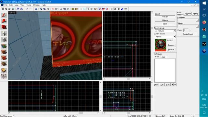Screen dimensions: 208x117
Task: Click the Copy icon in toolbar
Action: [65, 9]
